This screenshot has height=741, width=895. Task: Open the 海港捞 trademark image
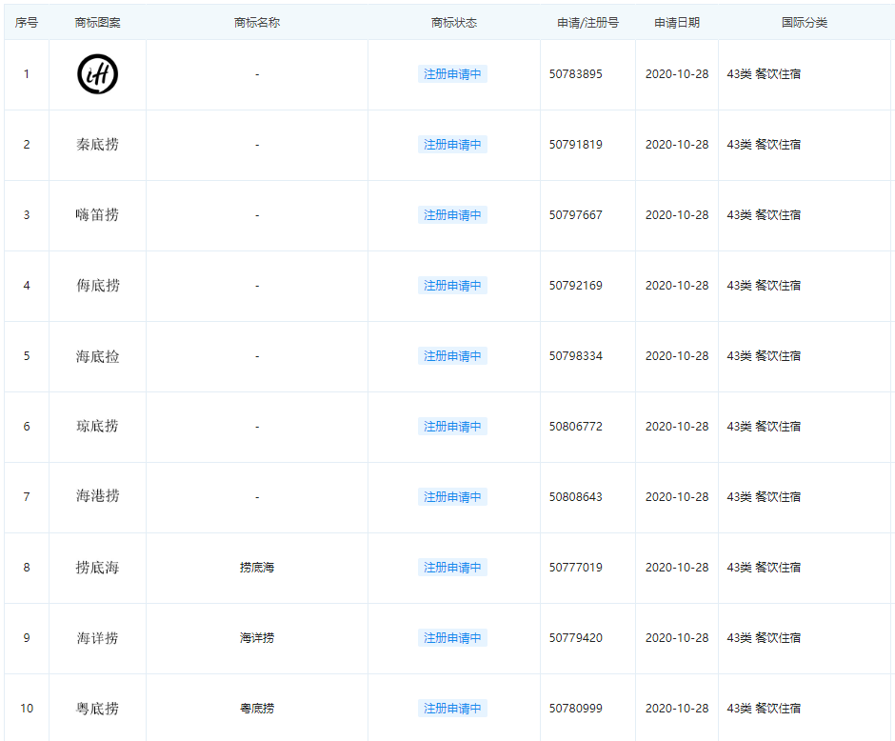98,496
